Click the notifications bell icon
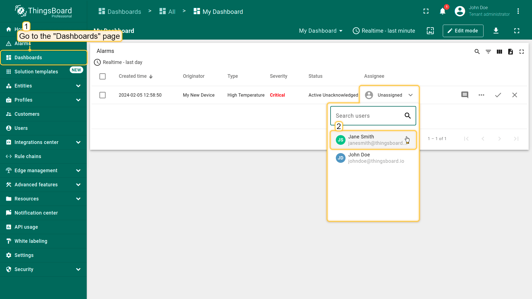532x299 pixels. (x=443, y=11)
